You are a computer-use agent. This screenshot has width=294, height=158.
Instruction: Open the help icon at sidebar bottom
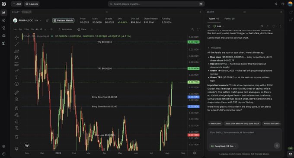(4, 154)
